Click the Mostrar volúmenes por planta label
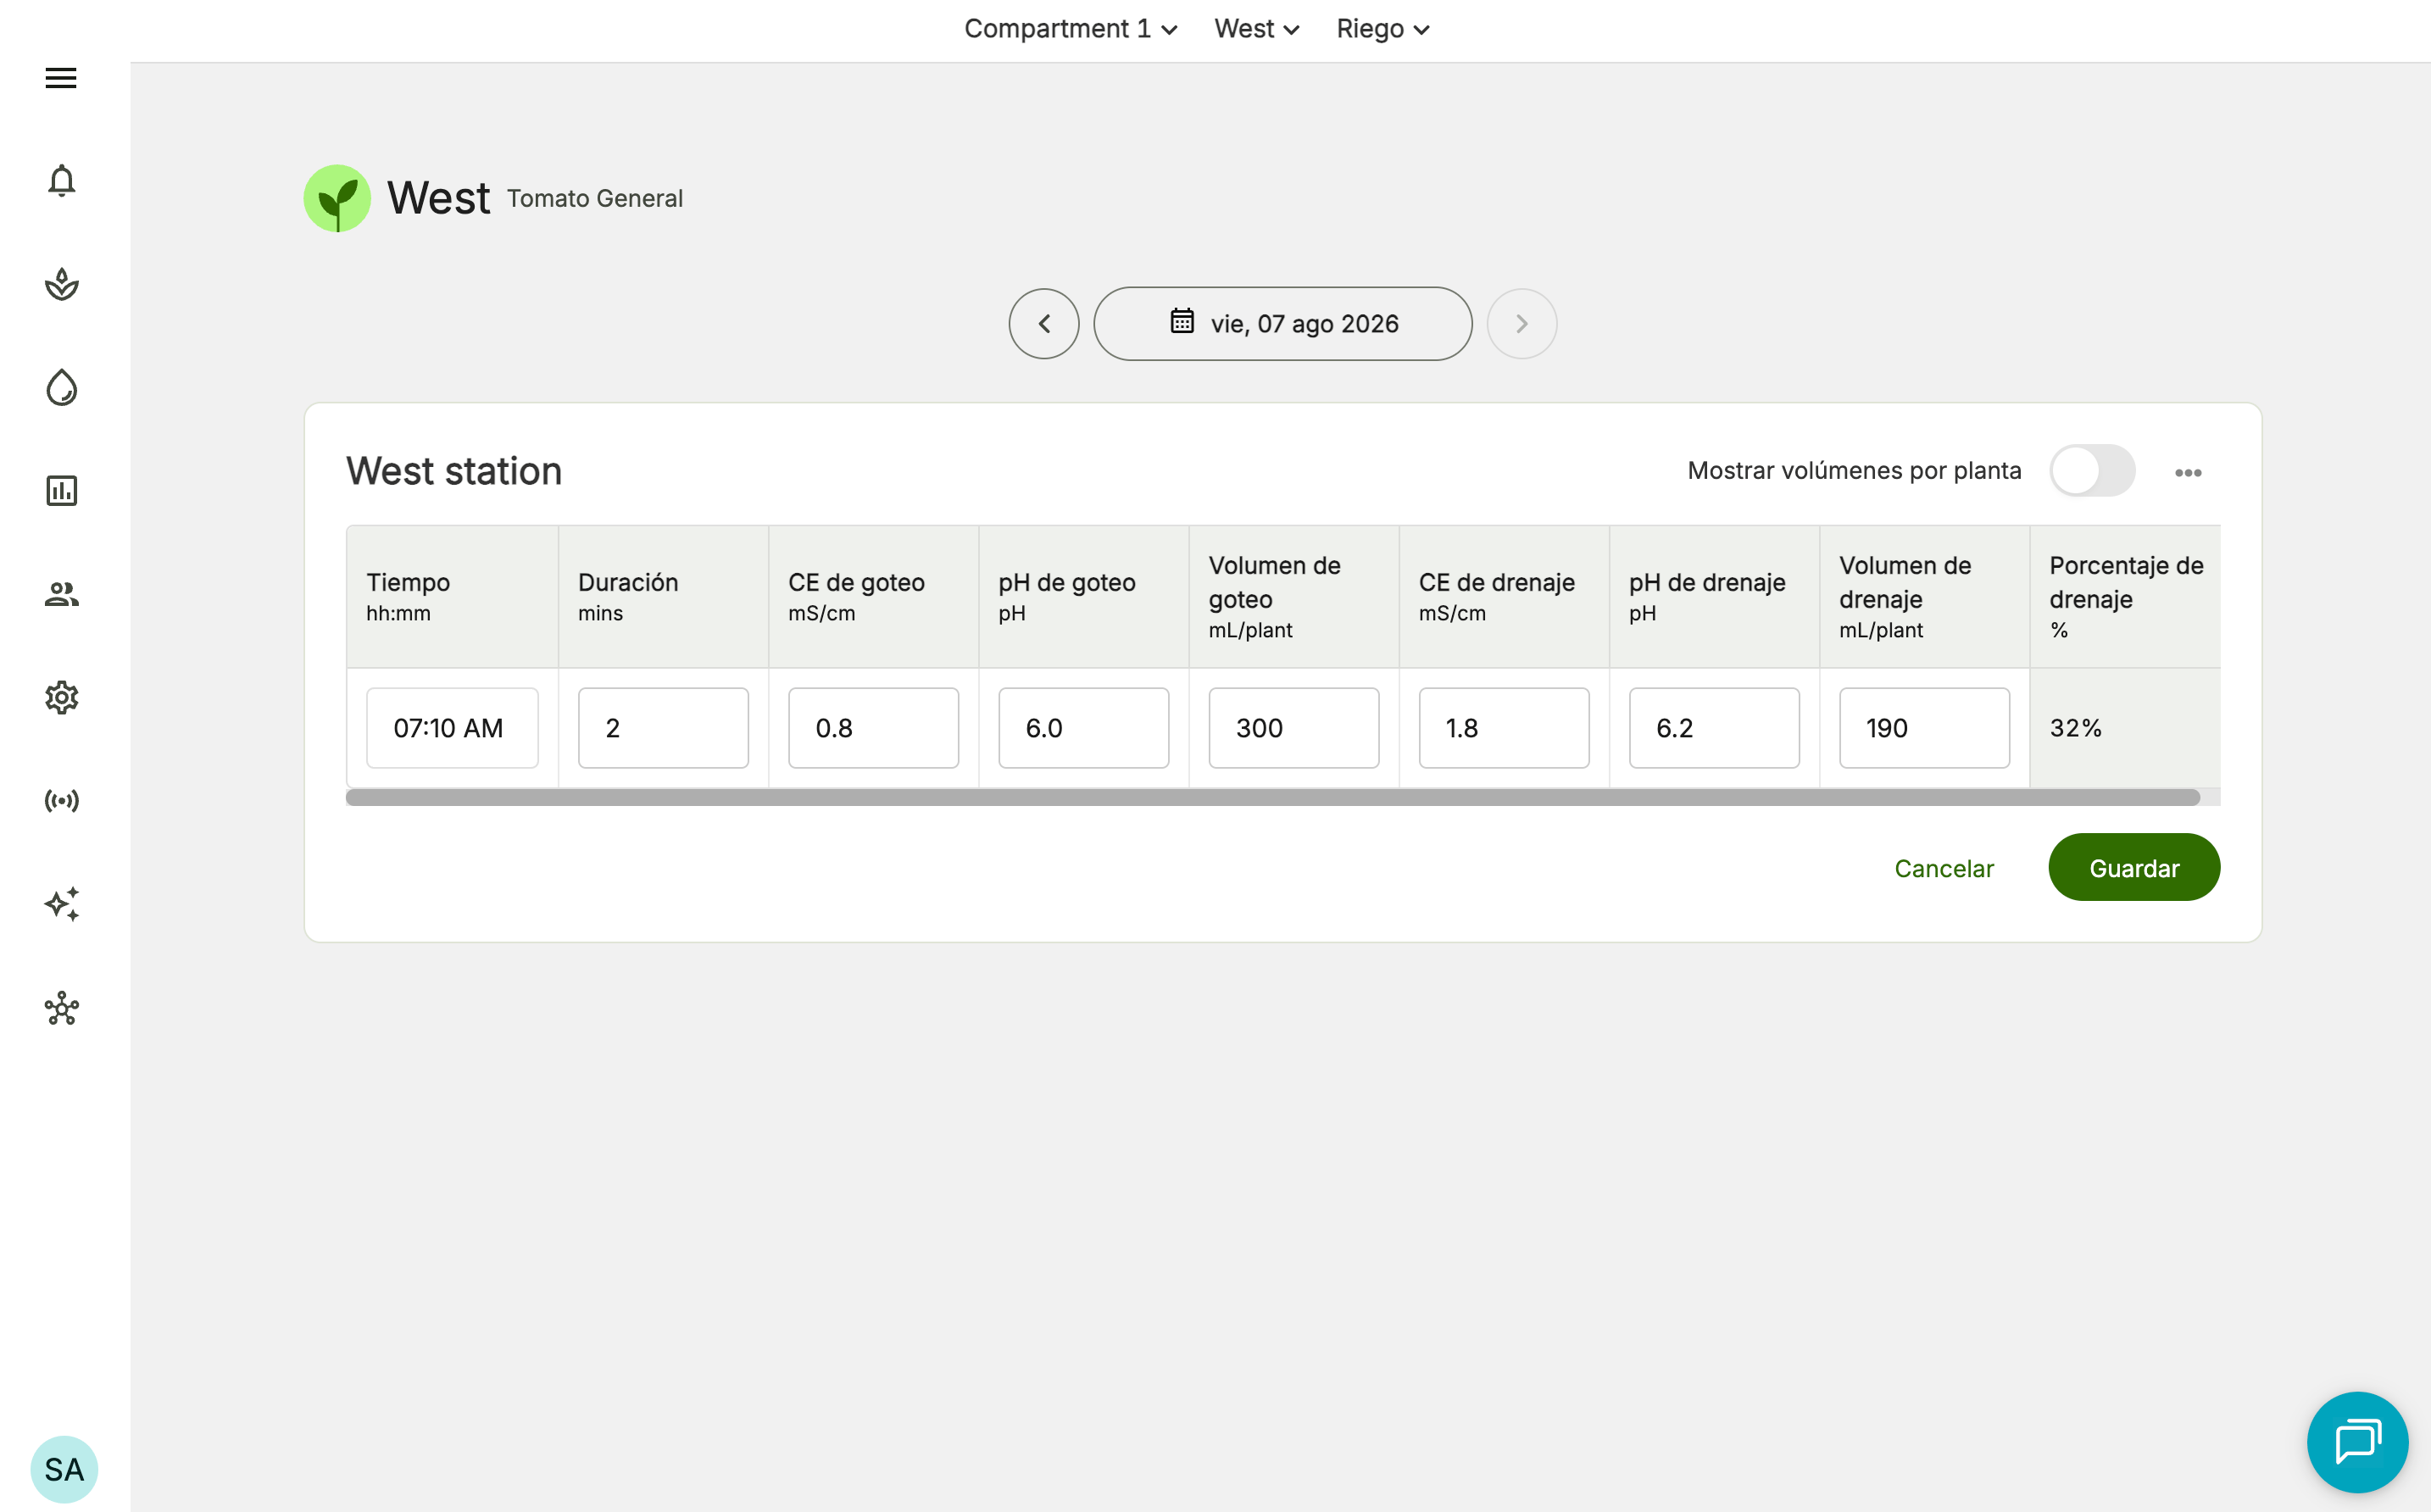The width and height of the screenshot is (2431, 1512). point(1854,471)
